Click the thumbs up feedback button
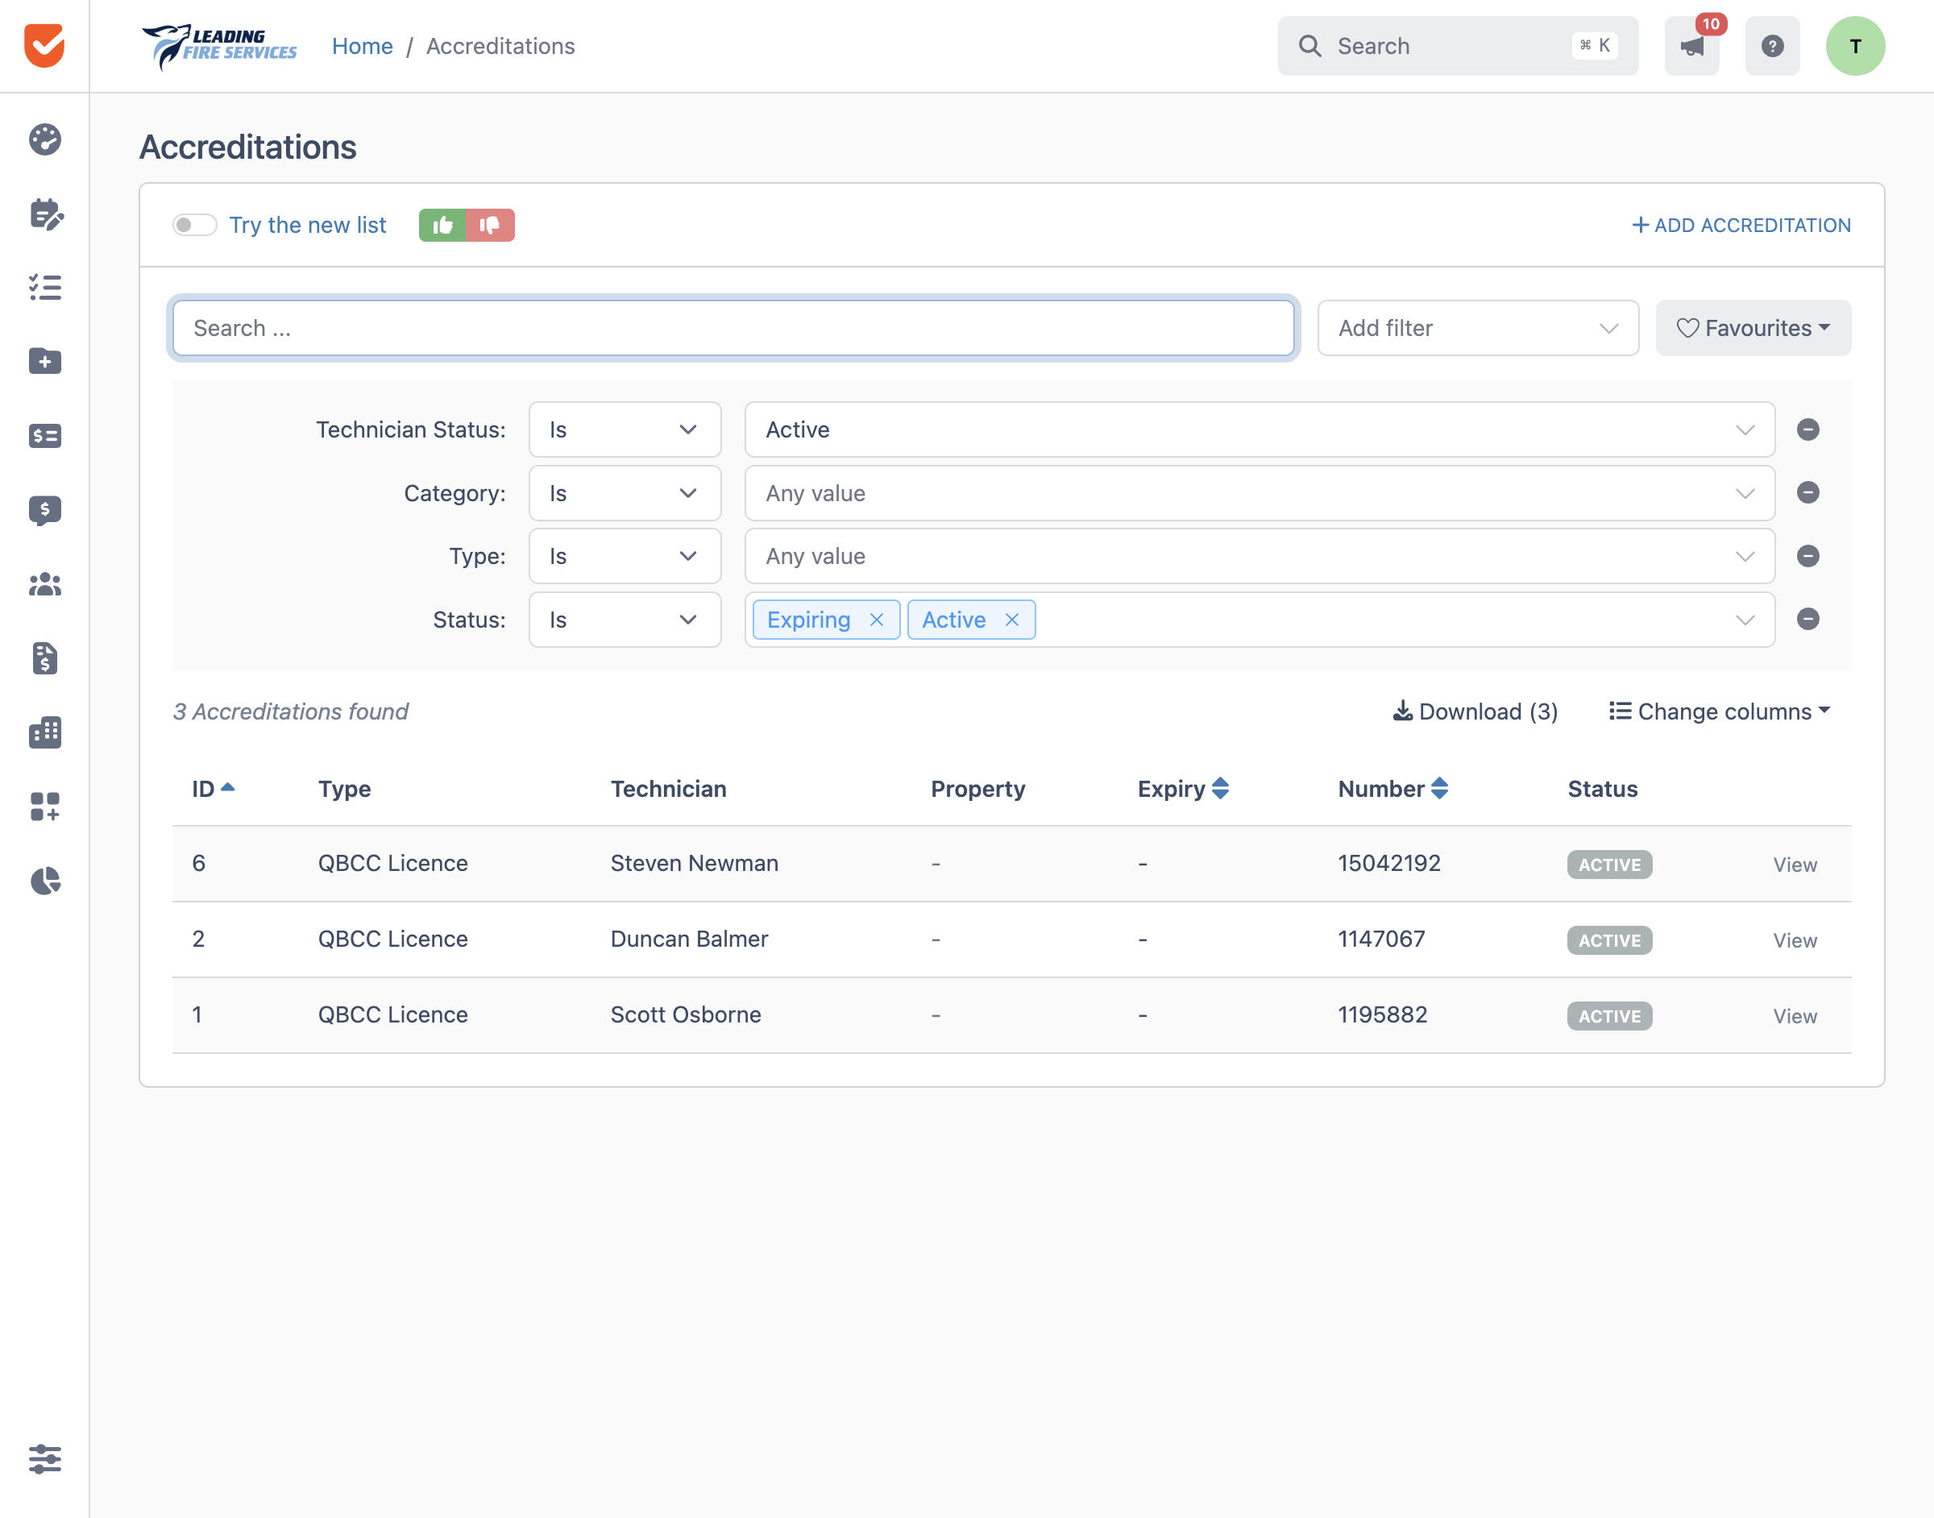Screen dimensions: 1934x1518 [442, 225]
